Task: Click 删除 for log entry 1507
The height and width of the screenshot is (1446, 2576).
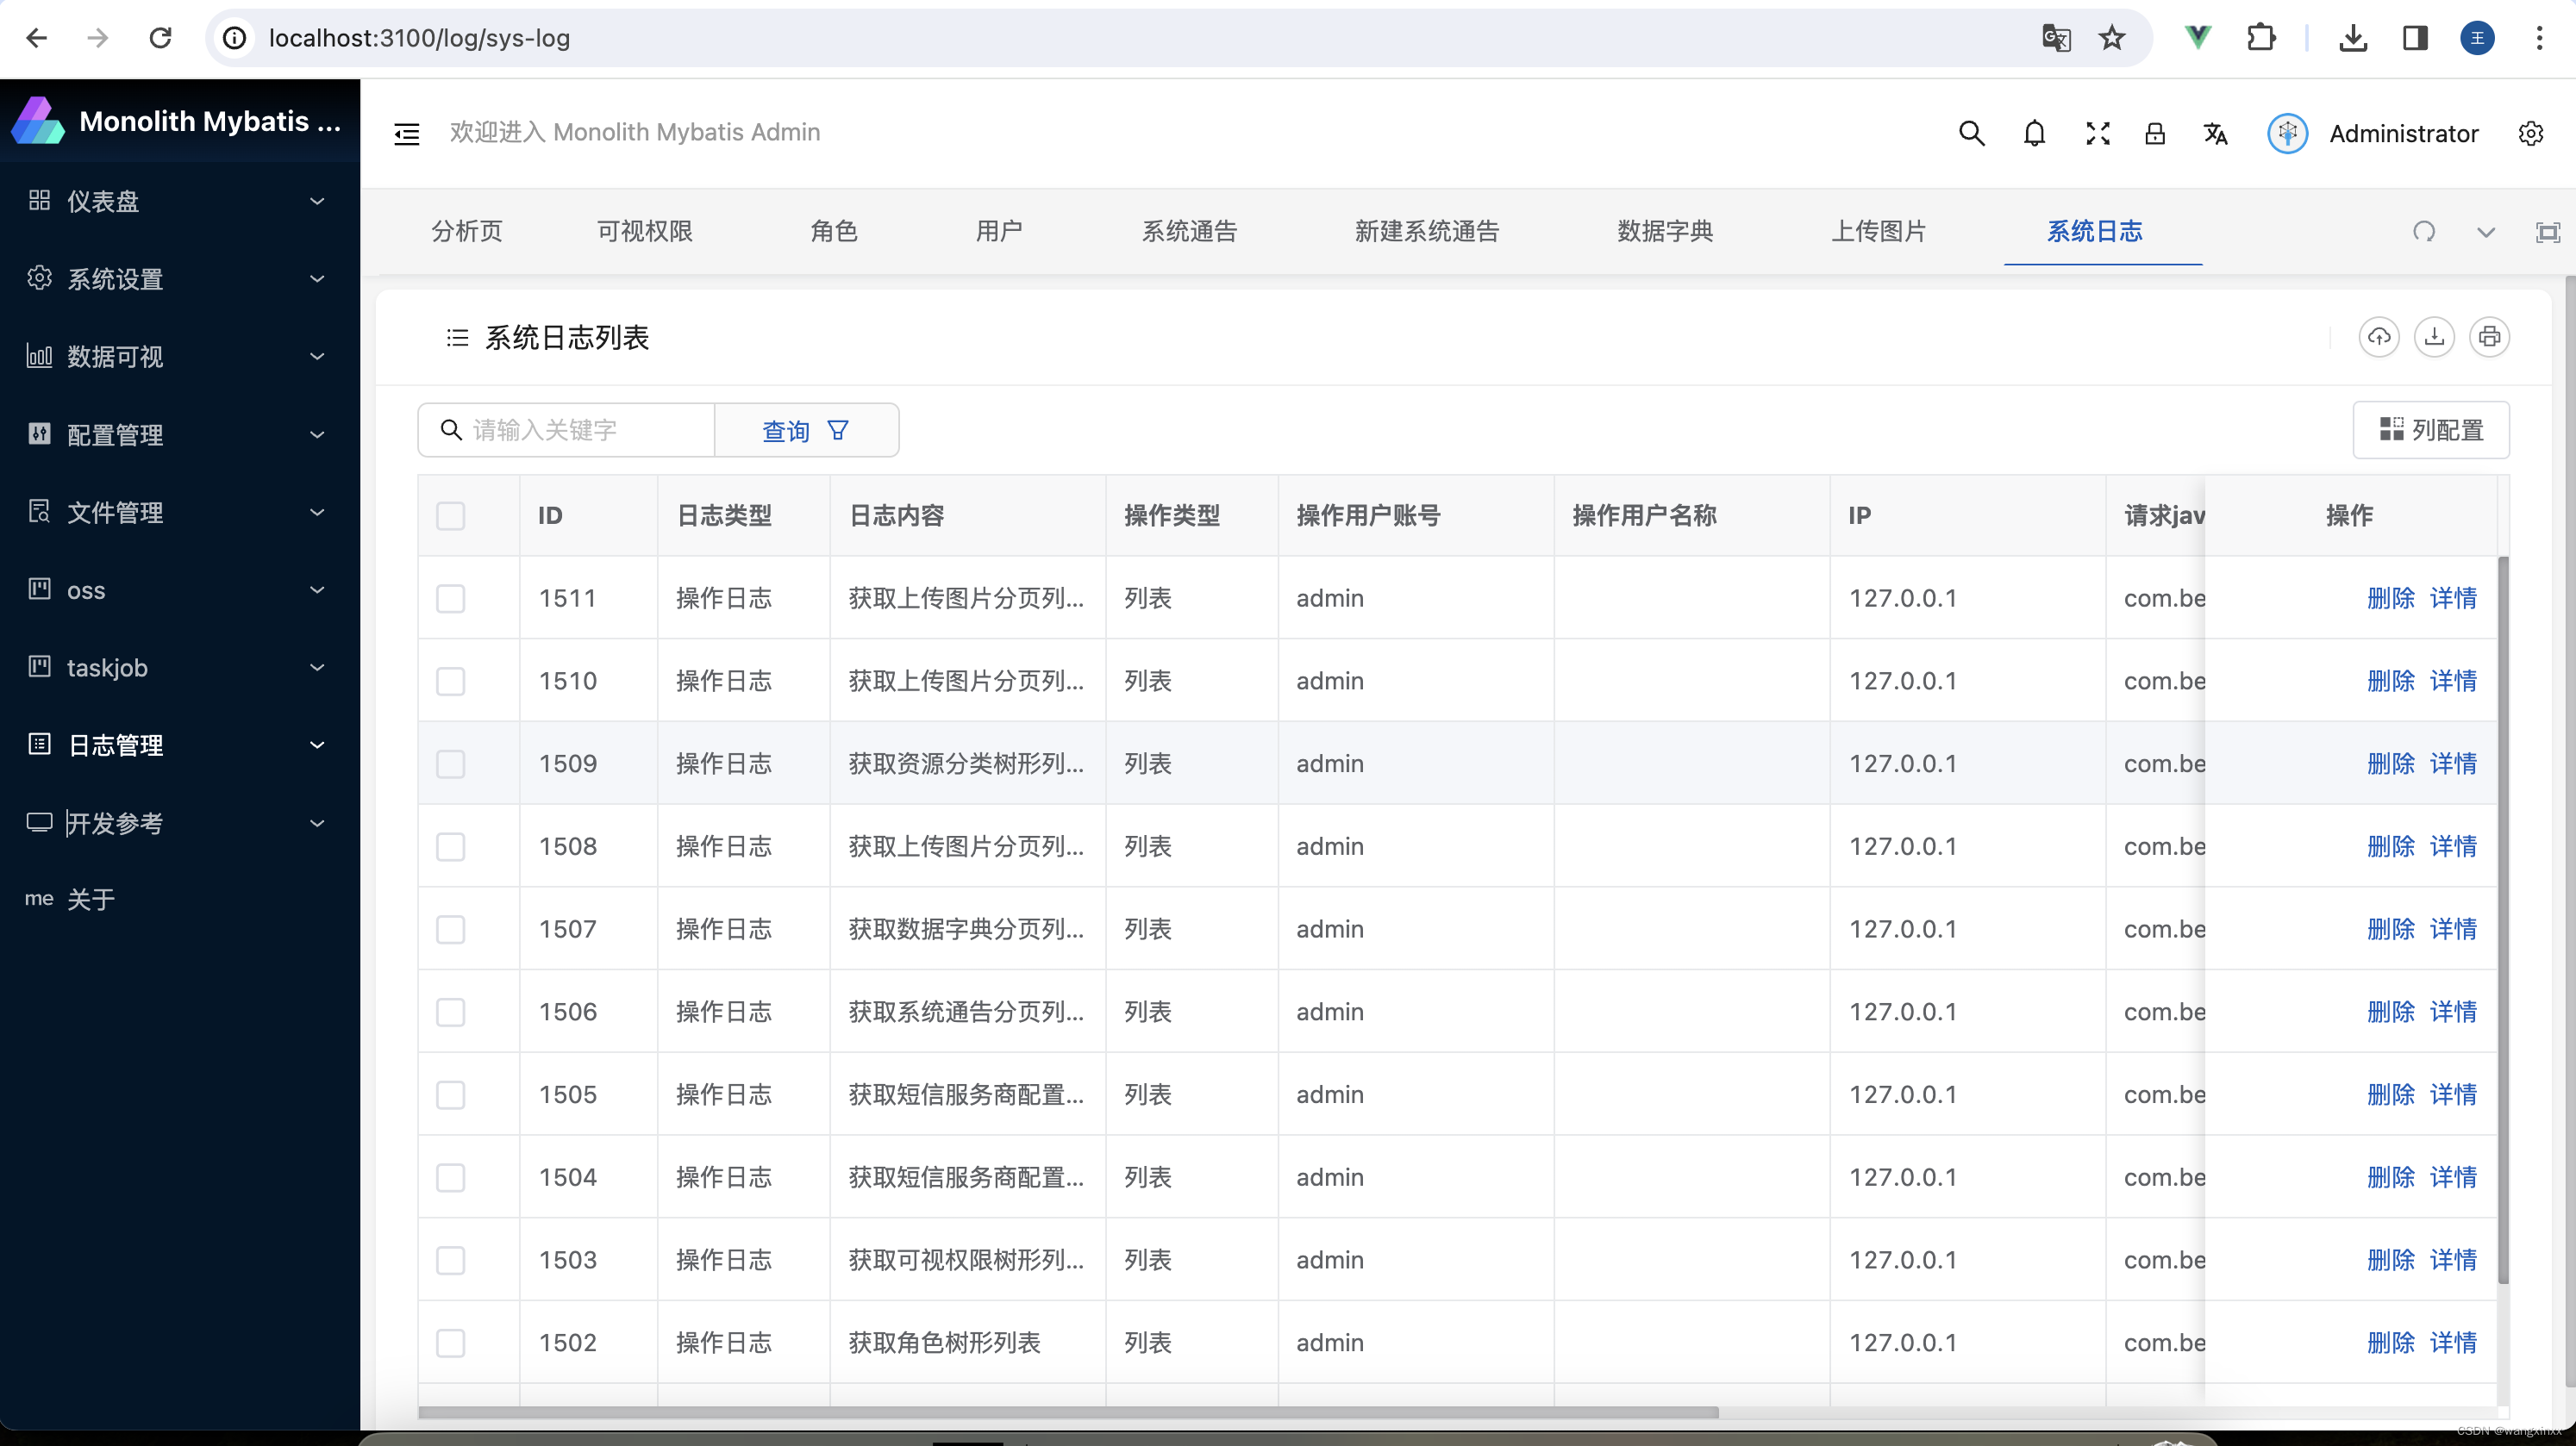Action: tap(2390, 928)
